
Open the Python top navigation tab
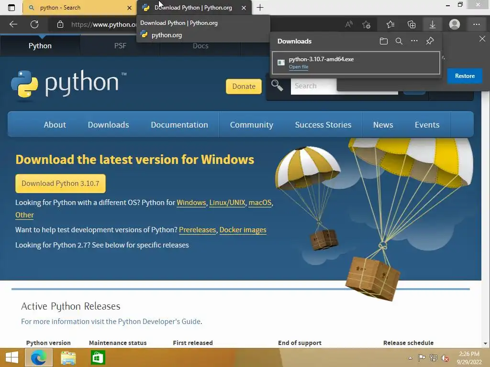[x=40, y=45]
